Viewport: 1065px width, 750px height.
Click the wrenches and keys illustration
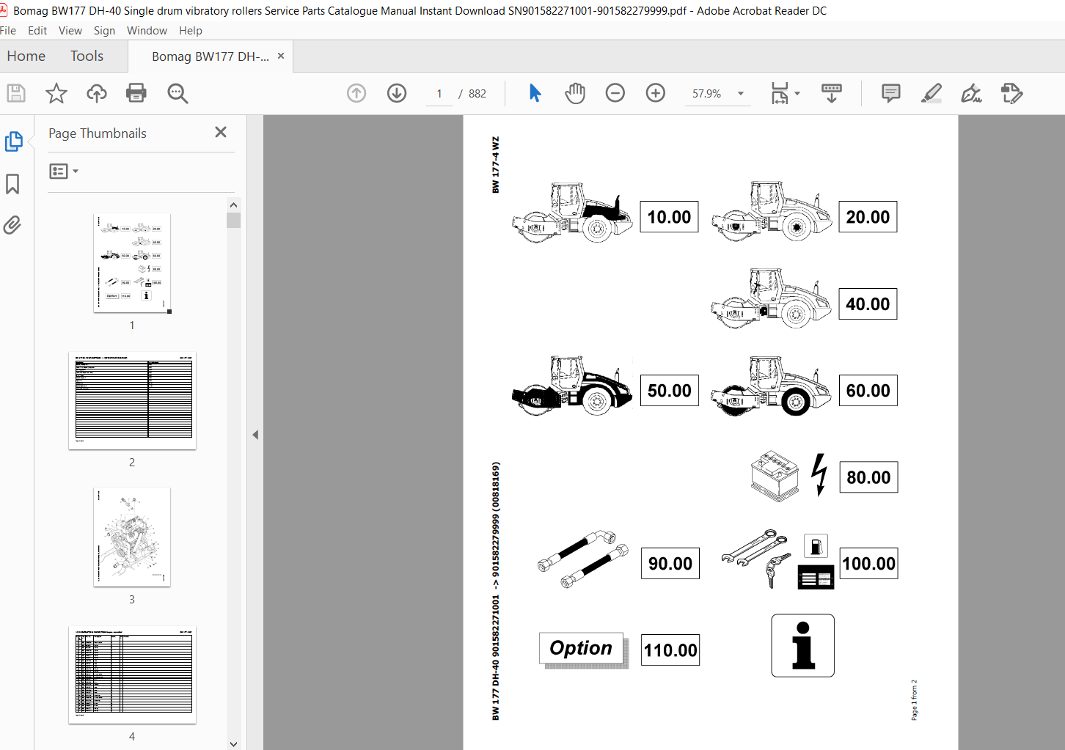756,558
